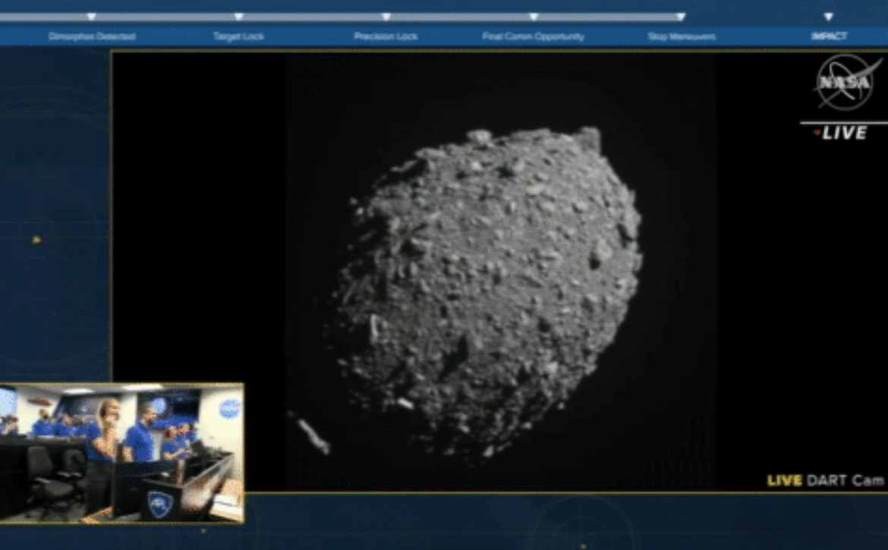This screenshot has height=550, width=888.
Task: Click the 'LIVE DART Cam' caption
Action: (826, 480)
